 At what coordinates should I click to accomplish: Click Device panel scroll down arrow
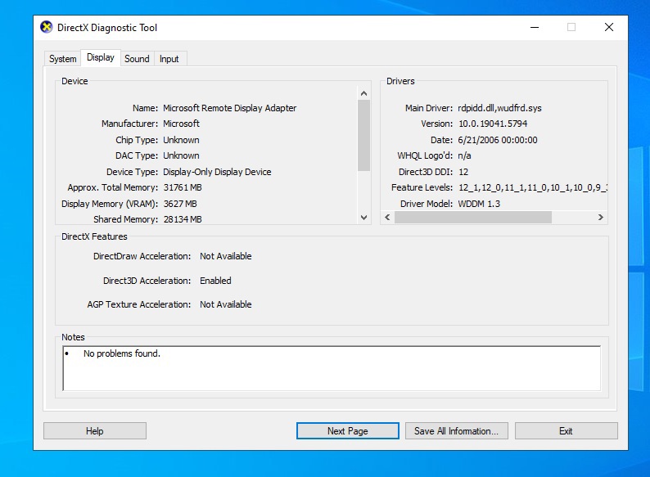[364, 217]
